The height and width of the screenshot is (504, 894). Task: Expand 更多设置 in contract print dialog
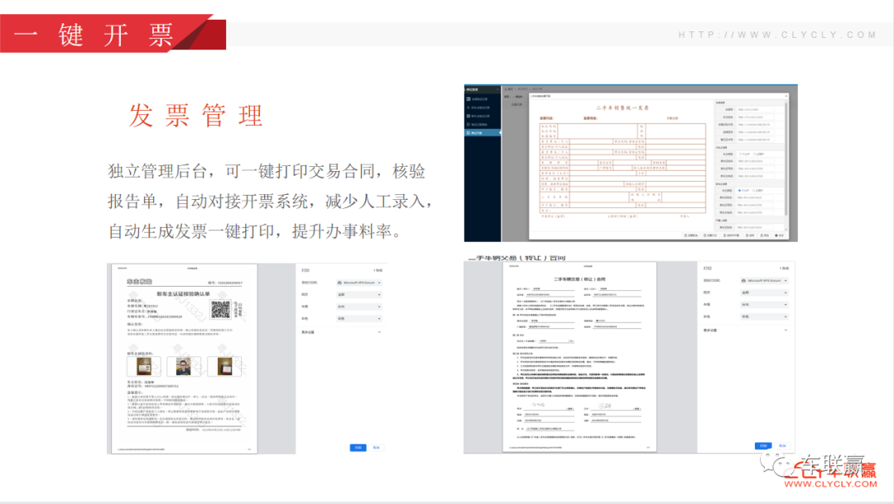pyautogui.click(x=746, y=330)
